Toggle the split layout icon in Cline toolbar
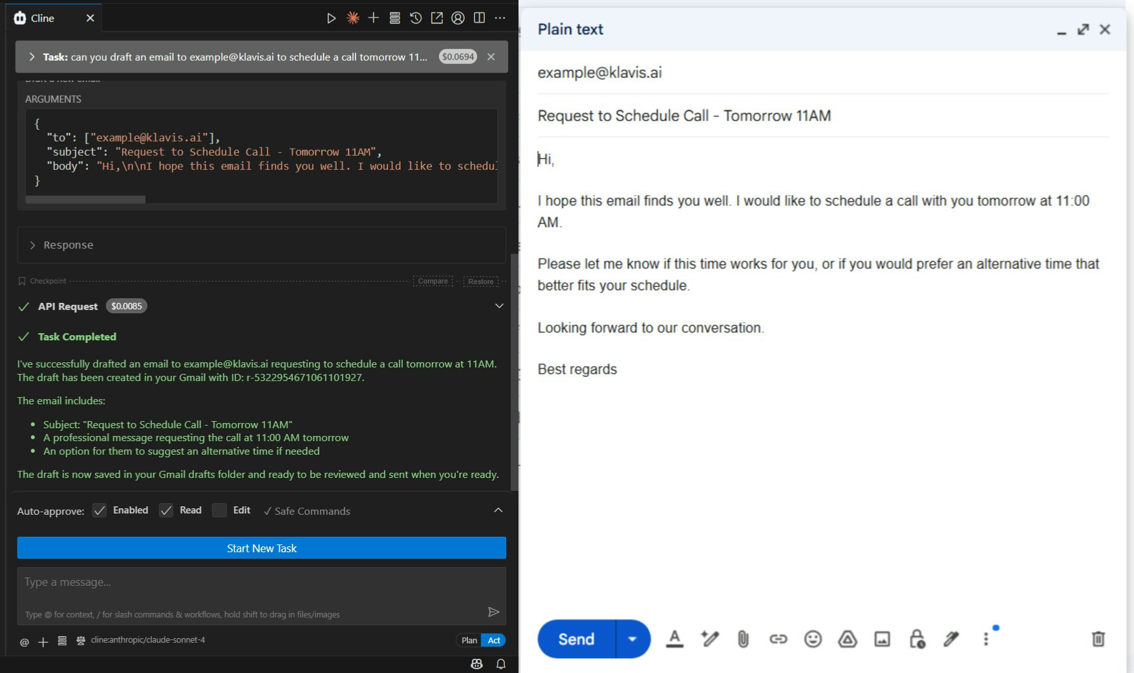This screenshot has width=1134, height=673. click(x=479, y=18)
